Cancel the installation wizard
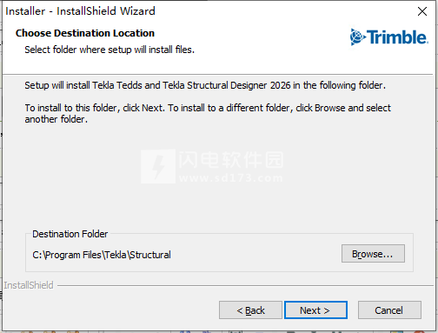 click(x=389, y=310)
